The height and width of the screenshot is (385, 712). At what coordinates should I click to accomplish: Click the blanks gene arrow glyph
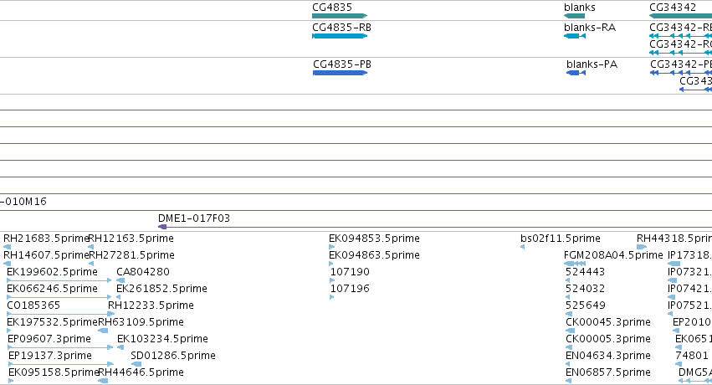pyautogui.click(x=574, y=16)
